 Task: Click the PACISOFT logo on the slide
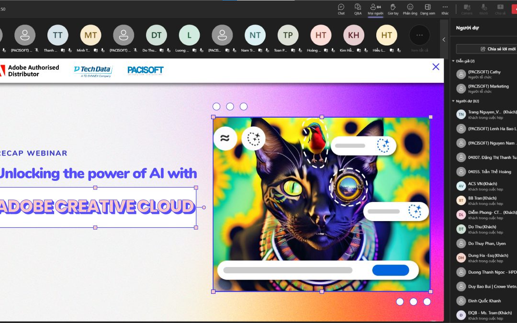tap(146, 70)
